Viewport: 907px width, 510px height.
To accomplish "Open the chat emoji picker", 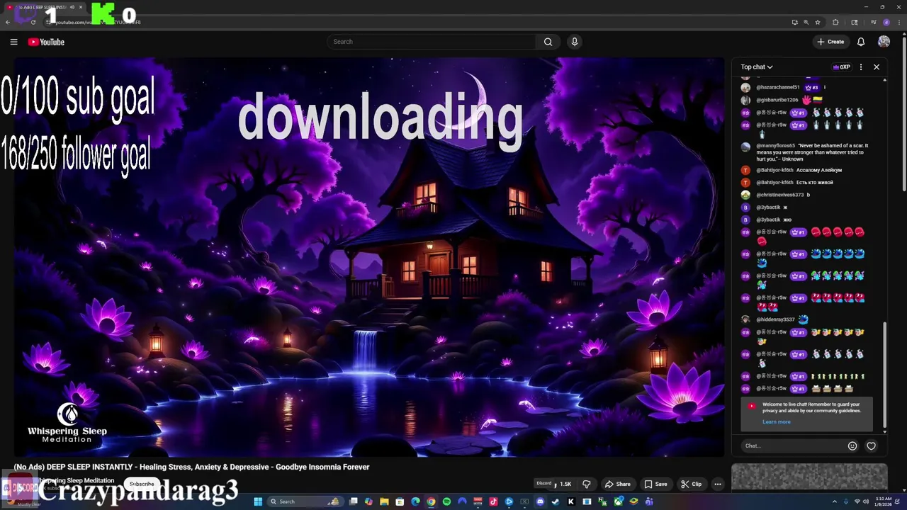I will click(852, 446).
